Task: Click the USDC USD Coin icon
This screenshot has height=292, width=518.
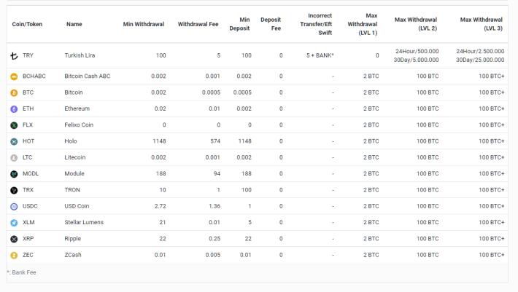Action: point(14,207)
